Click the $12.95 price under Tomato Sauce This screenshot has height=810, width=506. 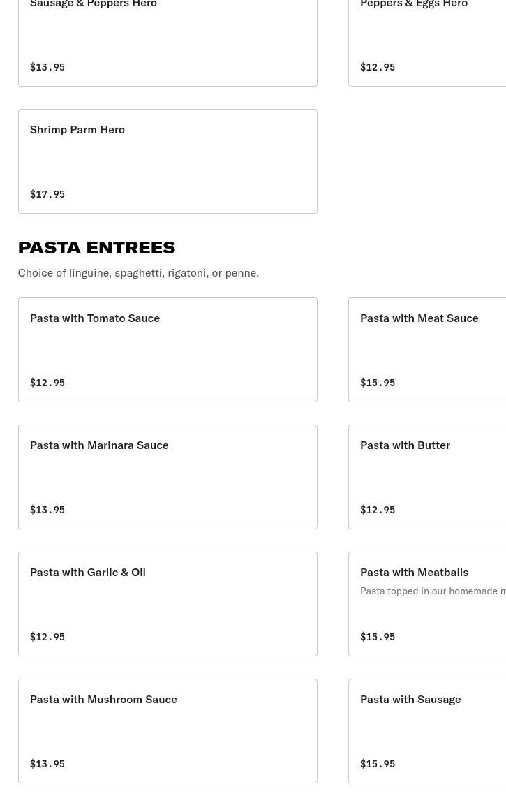click(47, 383)
